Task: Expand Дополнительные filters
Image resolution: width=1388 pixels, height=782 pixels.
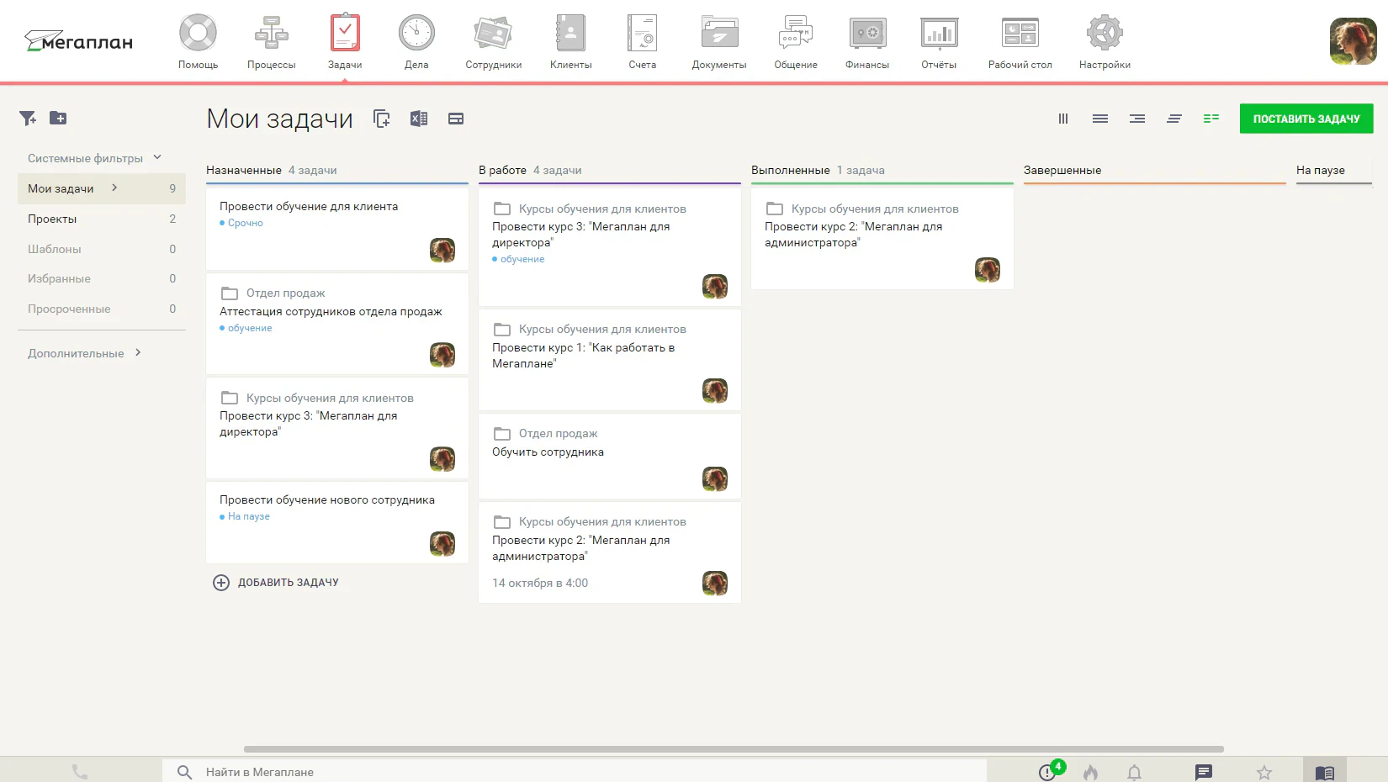Action: (85, 353)
